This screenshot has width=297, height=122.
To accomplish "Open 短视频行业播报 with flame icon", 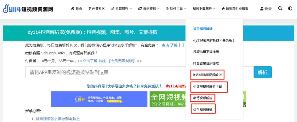I will [x=235, y=9].
